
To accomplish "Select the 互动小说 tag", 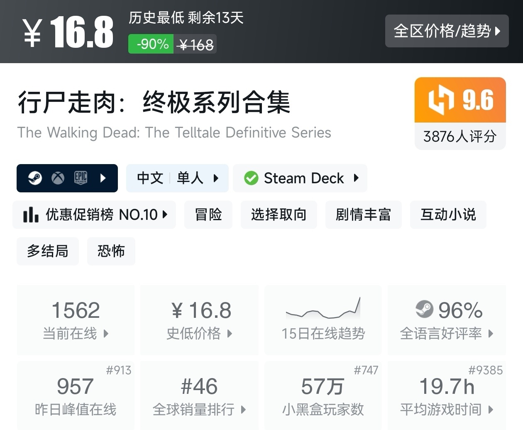I will point(448,215).
